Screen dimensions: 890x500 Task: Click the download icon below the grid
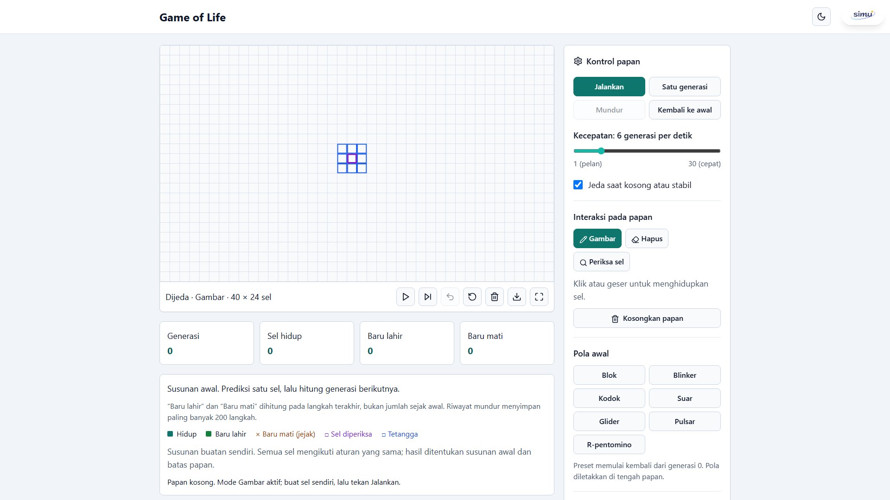[x=517, y=297]
